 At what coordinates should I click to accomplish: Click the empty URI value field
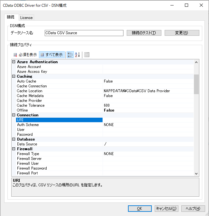point(148,120)
